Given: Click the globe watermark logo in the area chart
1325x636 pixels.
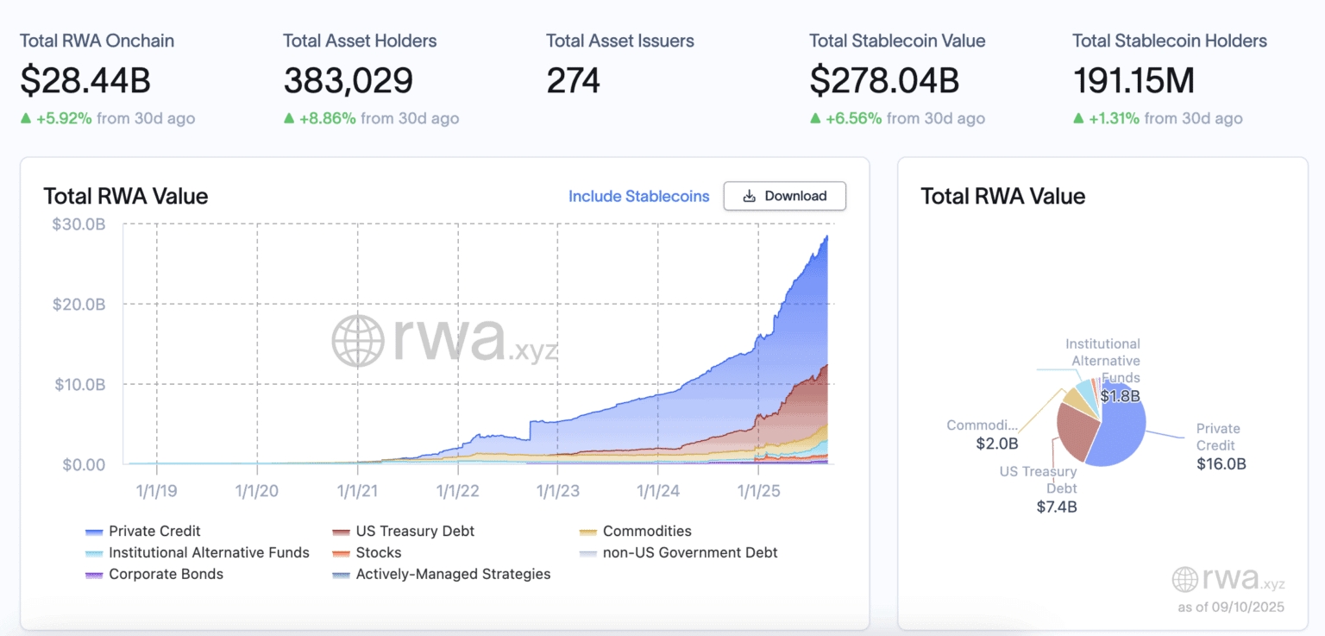Looking at the screenshot, I should [357, 340].
